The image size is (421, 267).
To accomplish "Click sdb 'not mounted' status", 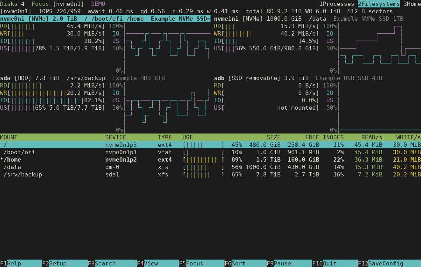I will tap(296, 108).
